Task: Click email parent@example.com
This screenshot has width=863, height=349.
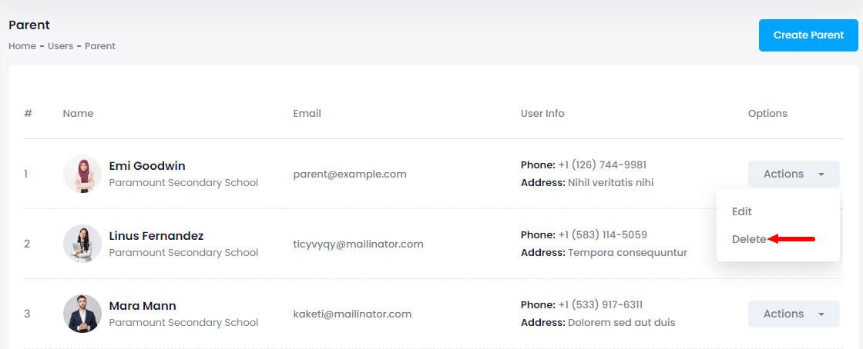Action: pyautogui.click(x=350, y=174)
